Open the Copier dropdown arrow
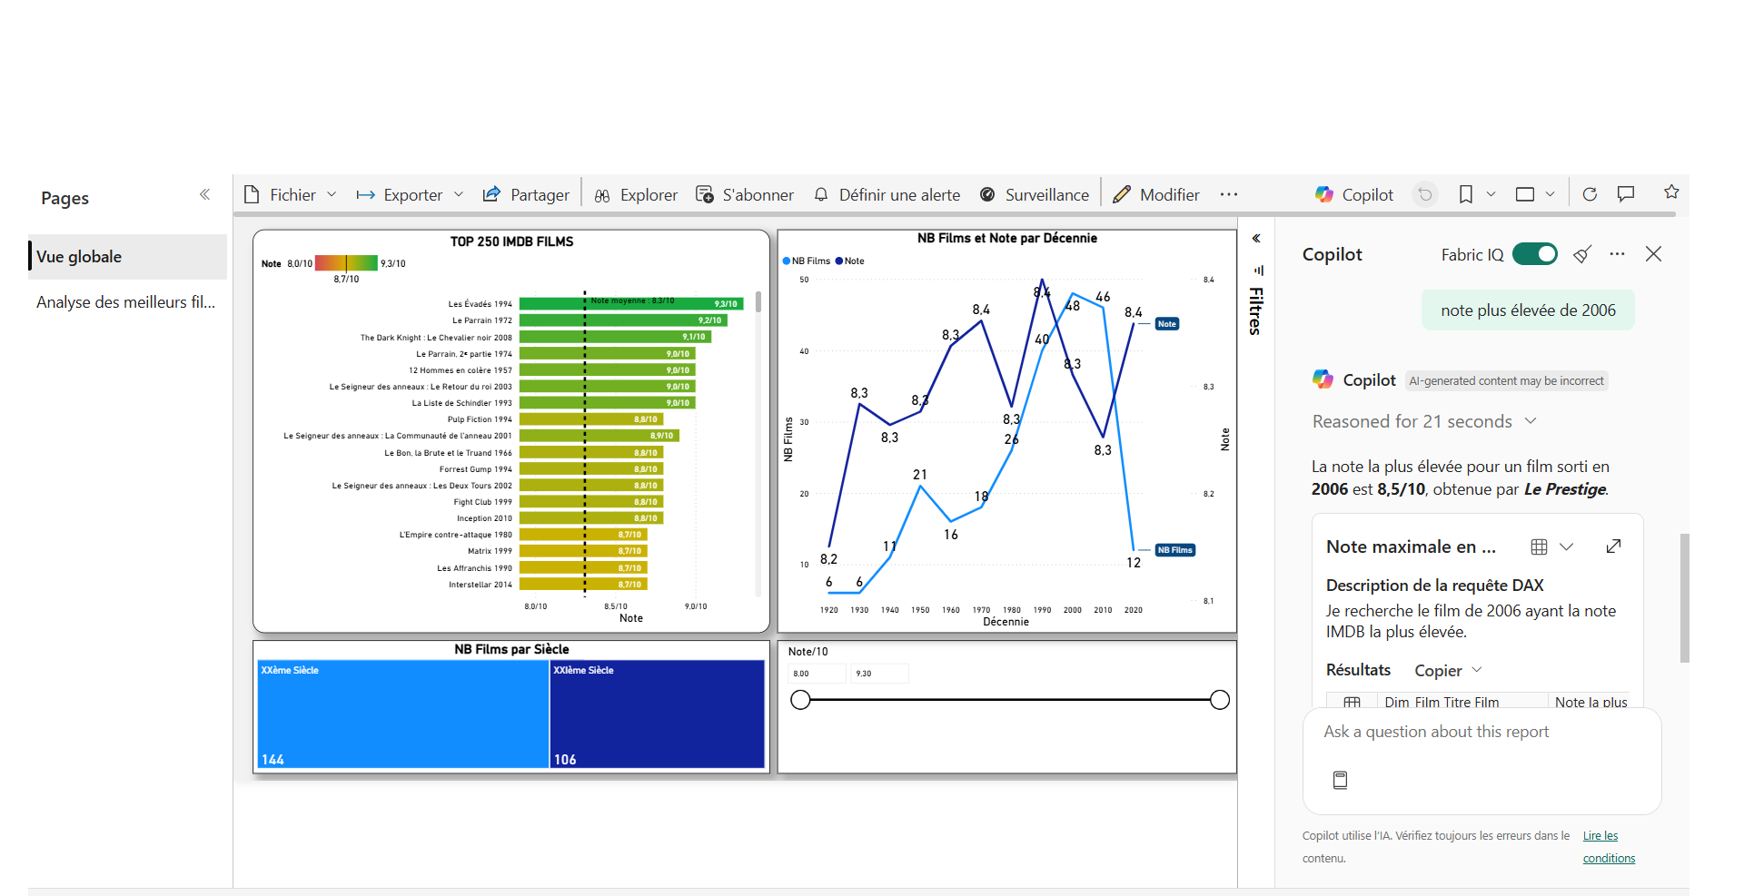 click(x=1477, y=670)
